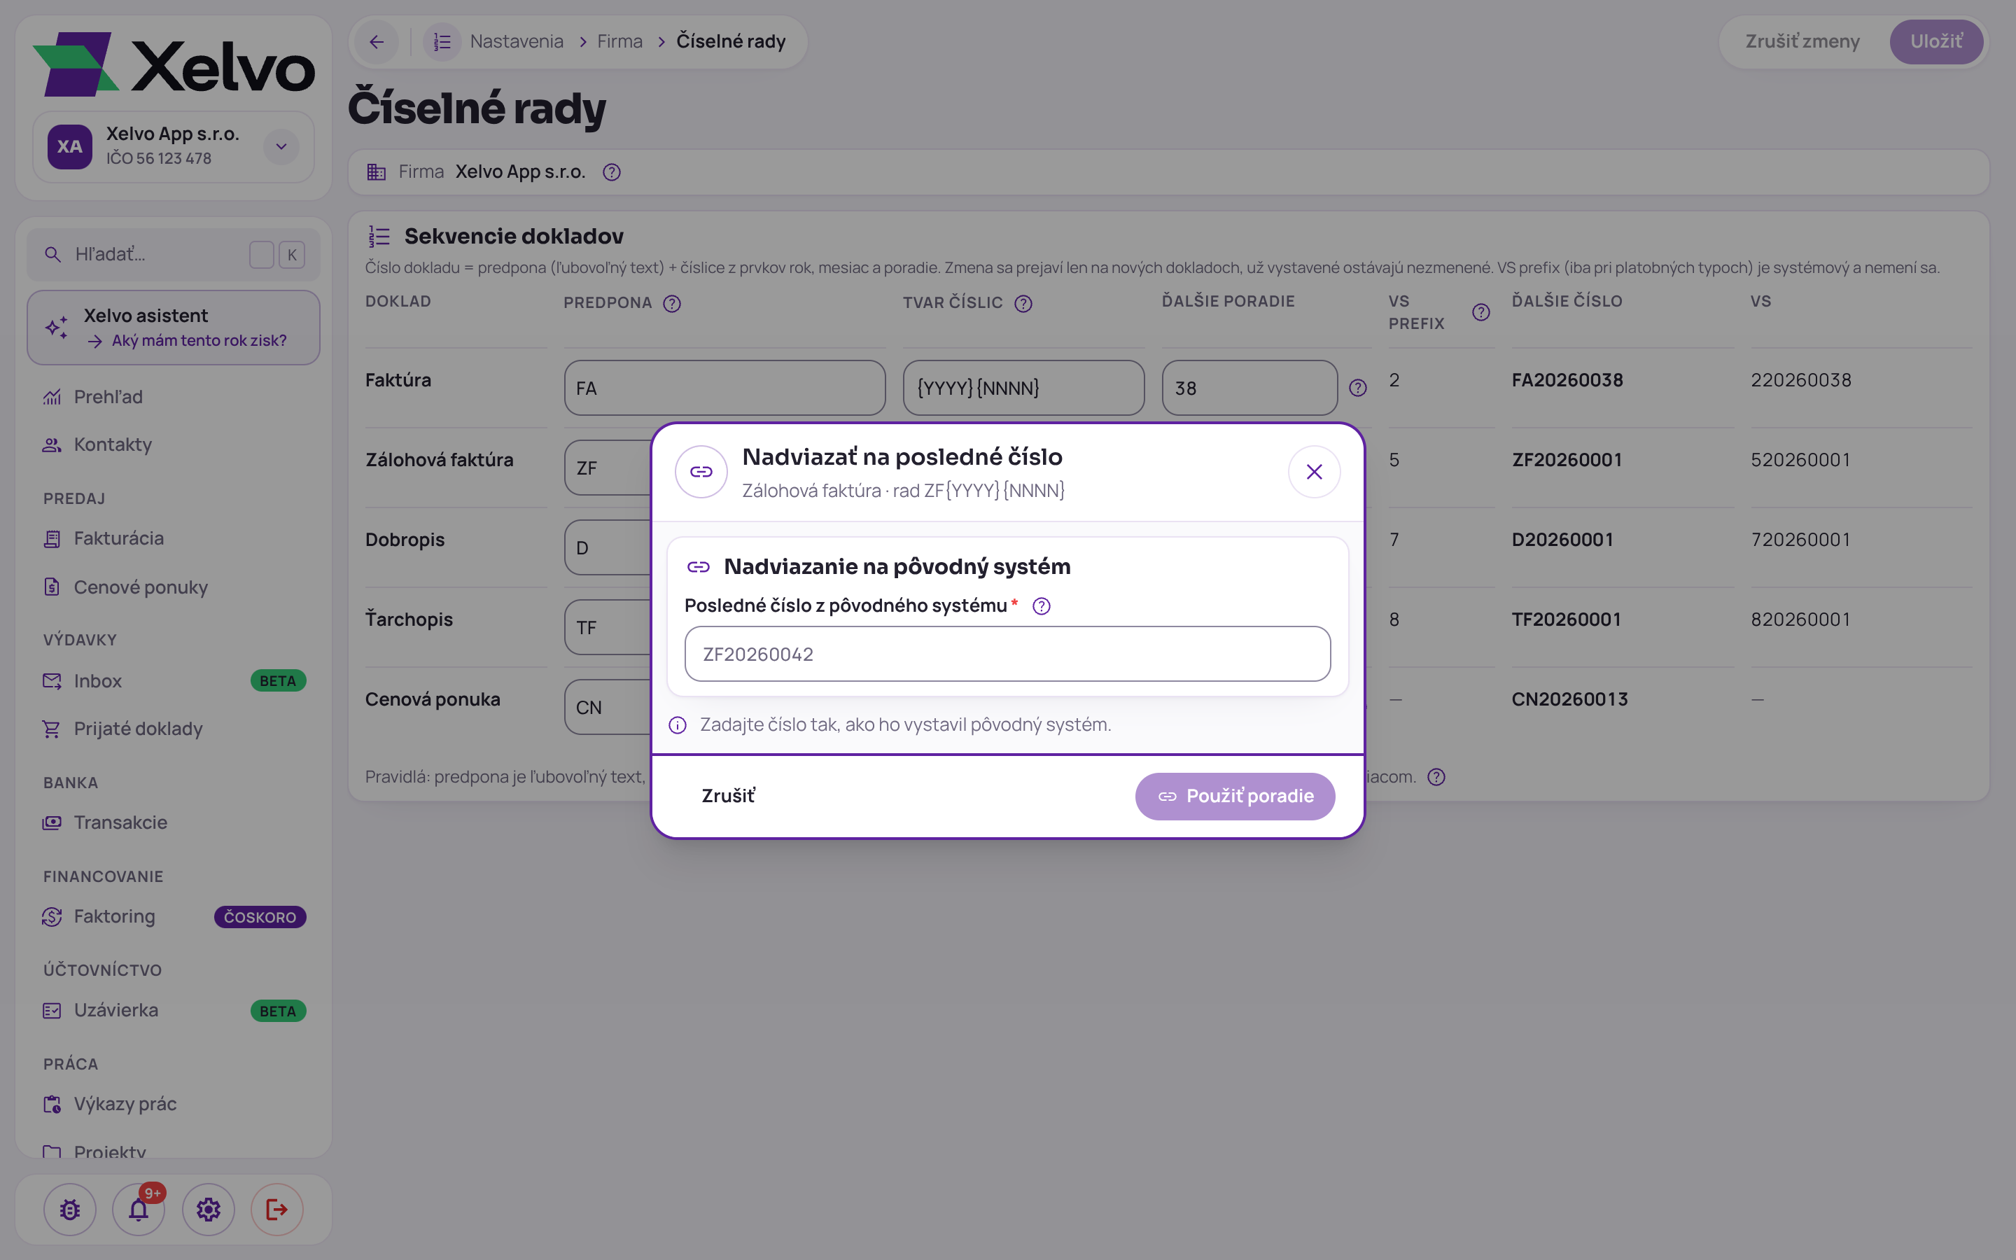Expand the Xelvo App s.r.o. company switcher
This screenshot has height=1260, width=2016.
coord(281,147)
